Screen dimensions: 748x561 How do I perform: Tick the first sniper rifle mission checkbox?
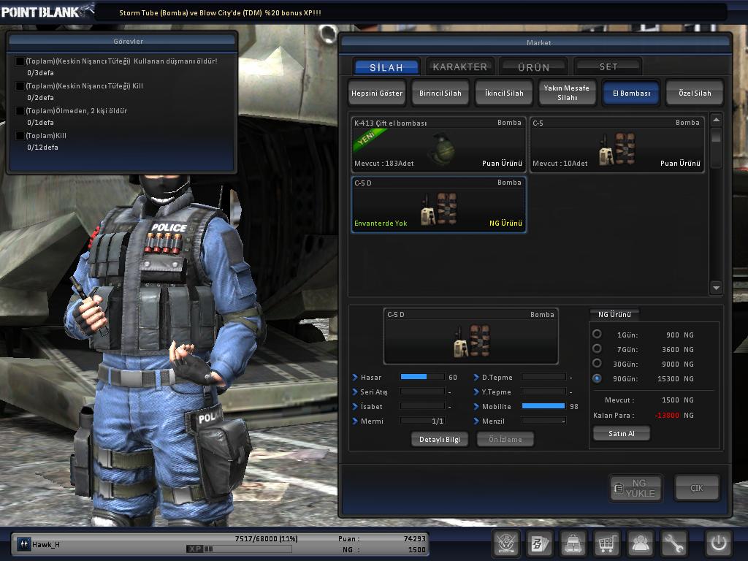point(20,61)
